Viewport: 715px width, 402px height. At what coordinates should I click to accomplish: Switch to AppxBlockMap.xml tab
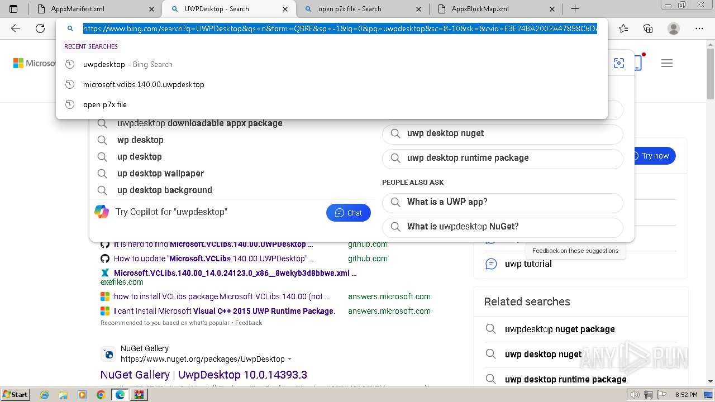pyautogui.click(x=495, y=9)
